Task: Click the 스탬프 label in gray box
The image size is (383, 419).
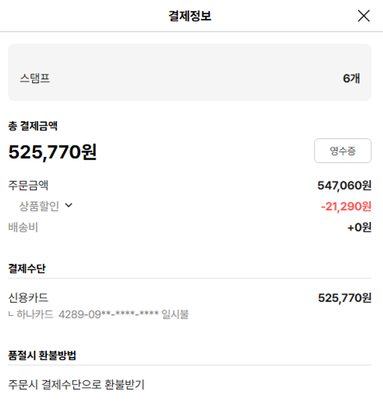Action: pos(35,78)
